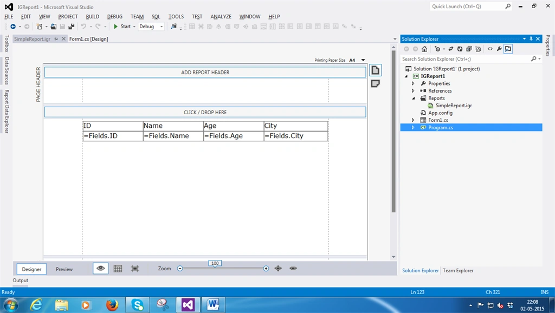The image size is (555, 313).
Task: Open the Debug configuration dropdown
Action: (x=151, y=27)
